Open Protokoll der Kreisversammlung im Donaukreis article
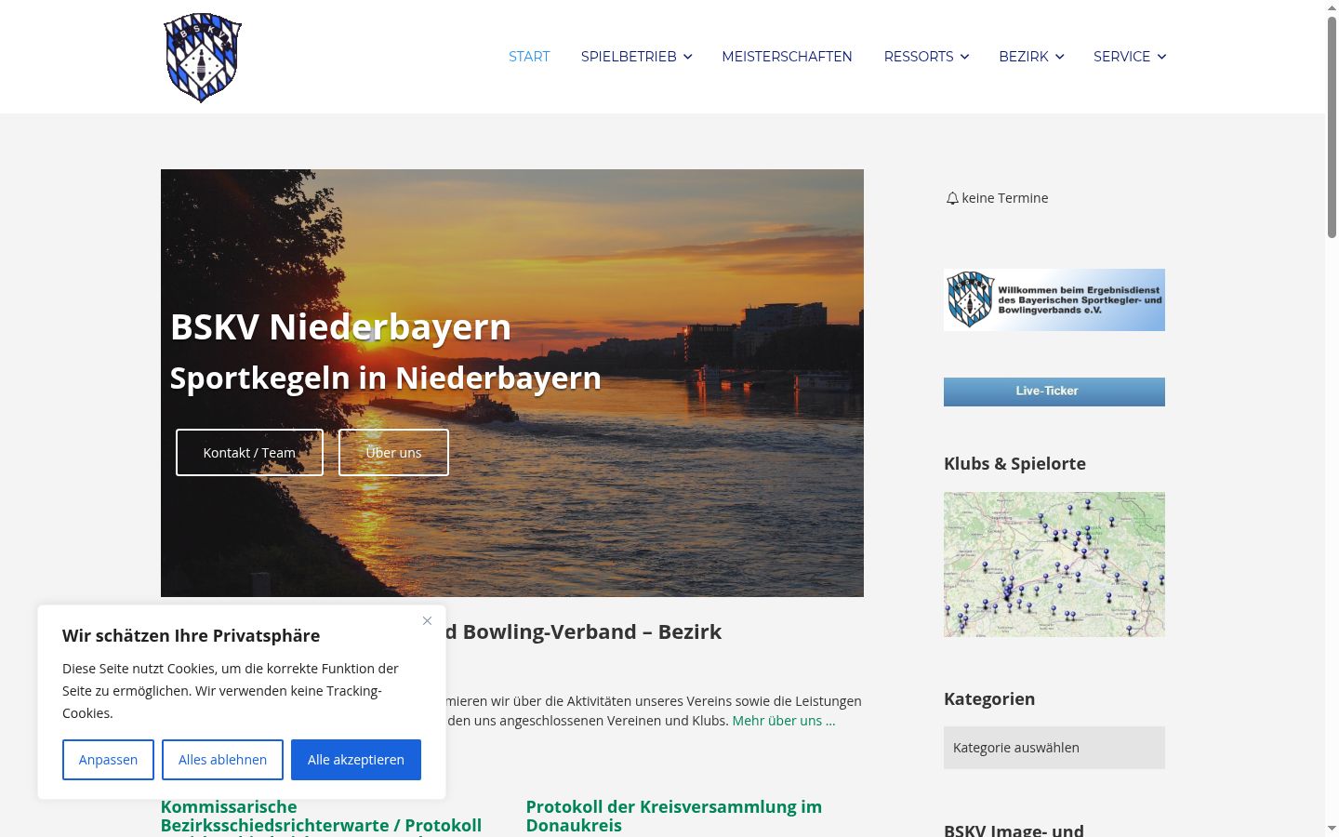Viewport: 1339px width, 837px height. point(674,816)
